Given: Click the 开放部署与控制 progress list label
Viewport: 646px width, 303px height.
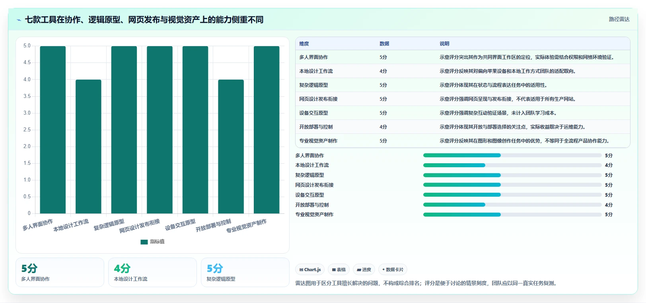Looking at the screenshot, I should click(x=312, y=205).
